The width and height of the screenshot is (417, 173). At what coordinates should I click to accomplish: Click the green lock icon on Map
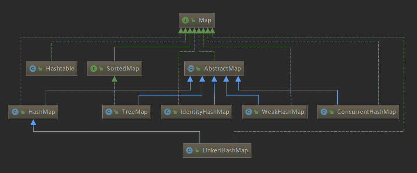click(193, 20)
